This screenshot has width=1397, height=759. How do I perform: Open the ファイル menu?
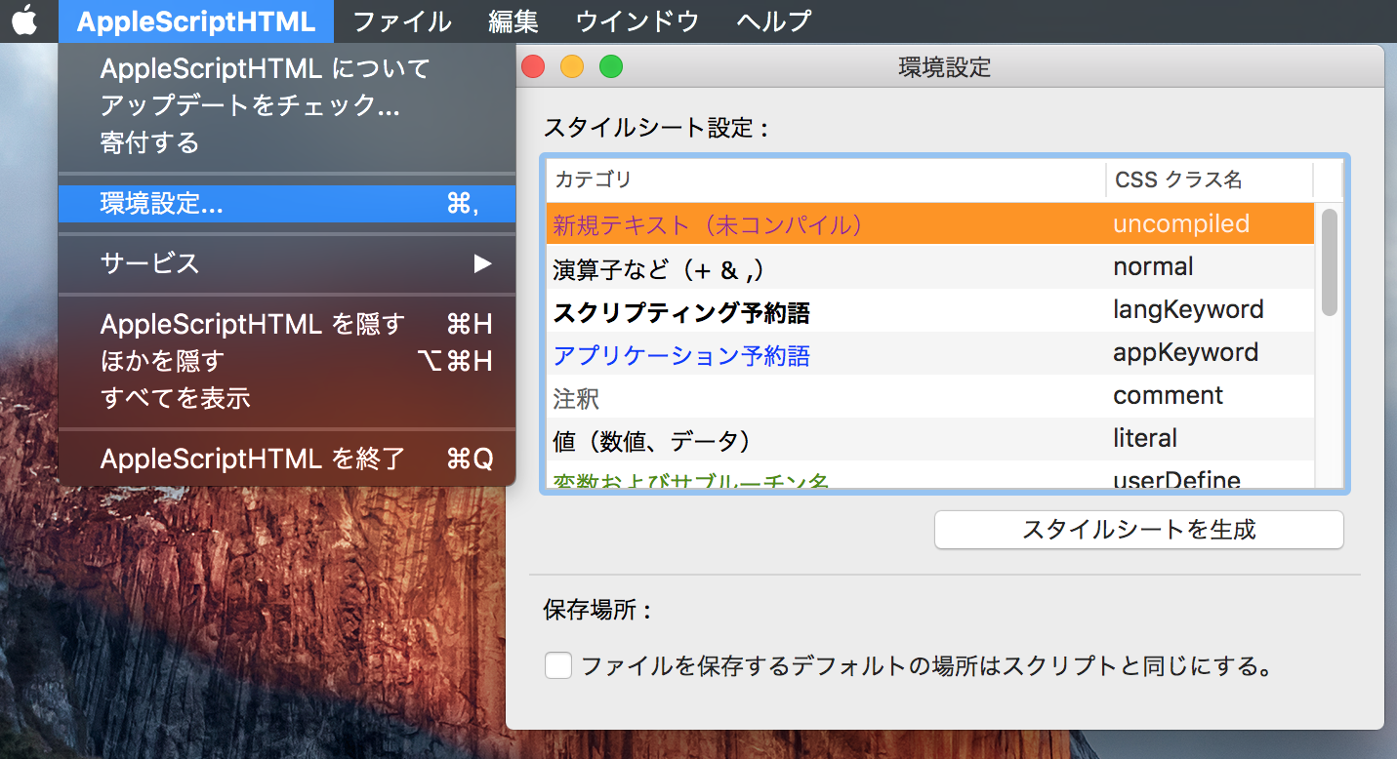tap(401, 20)
